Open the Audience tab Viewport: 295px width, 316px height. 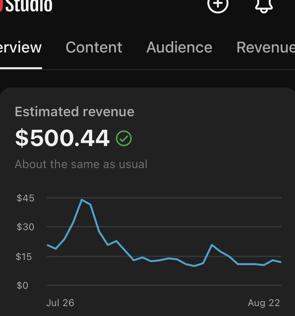point(179,47)
